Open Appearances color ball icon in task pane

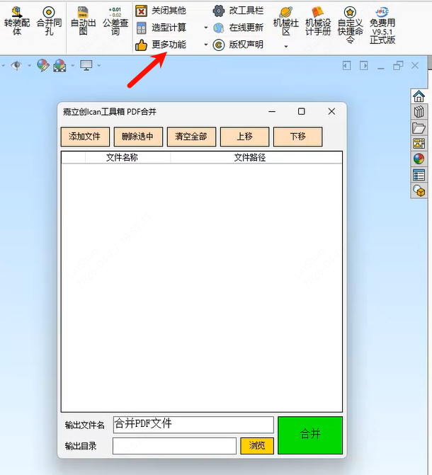(x=419, y=159)
